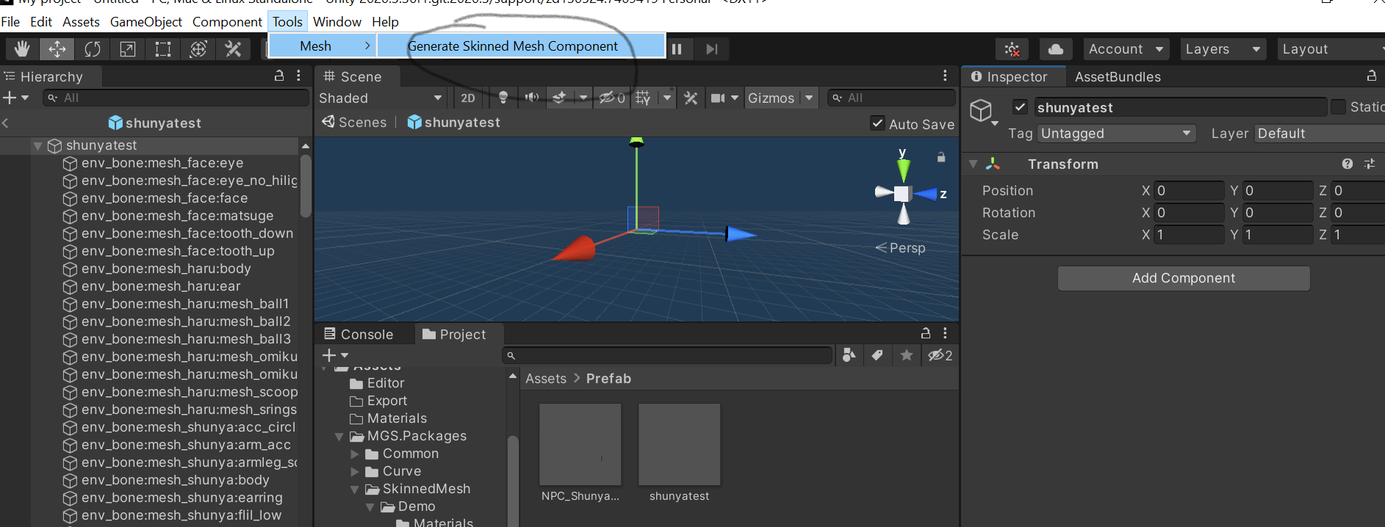Viewport: 1385px width, 527px height.
Task: Search by label in Project
Action: 877,355
